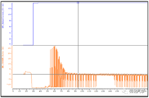The height and width of the screenshot is (98, 149).
Task: Click the cursor marker square on blue trace
Action: pos(78,3)
